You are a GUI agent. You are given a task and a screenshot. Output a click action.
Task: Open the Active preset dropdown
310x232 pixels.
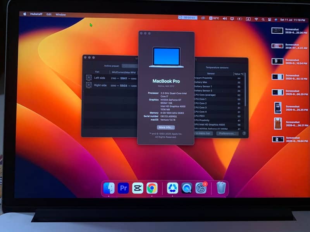click(x=129, y=66)
